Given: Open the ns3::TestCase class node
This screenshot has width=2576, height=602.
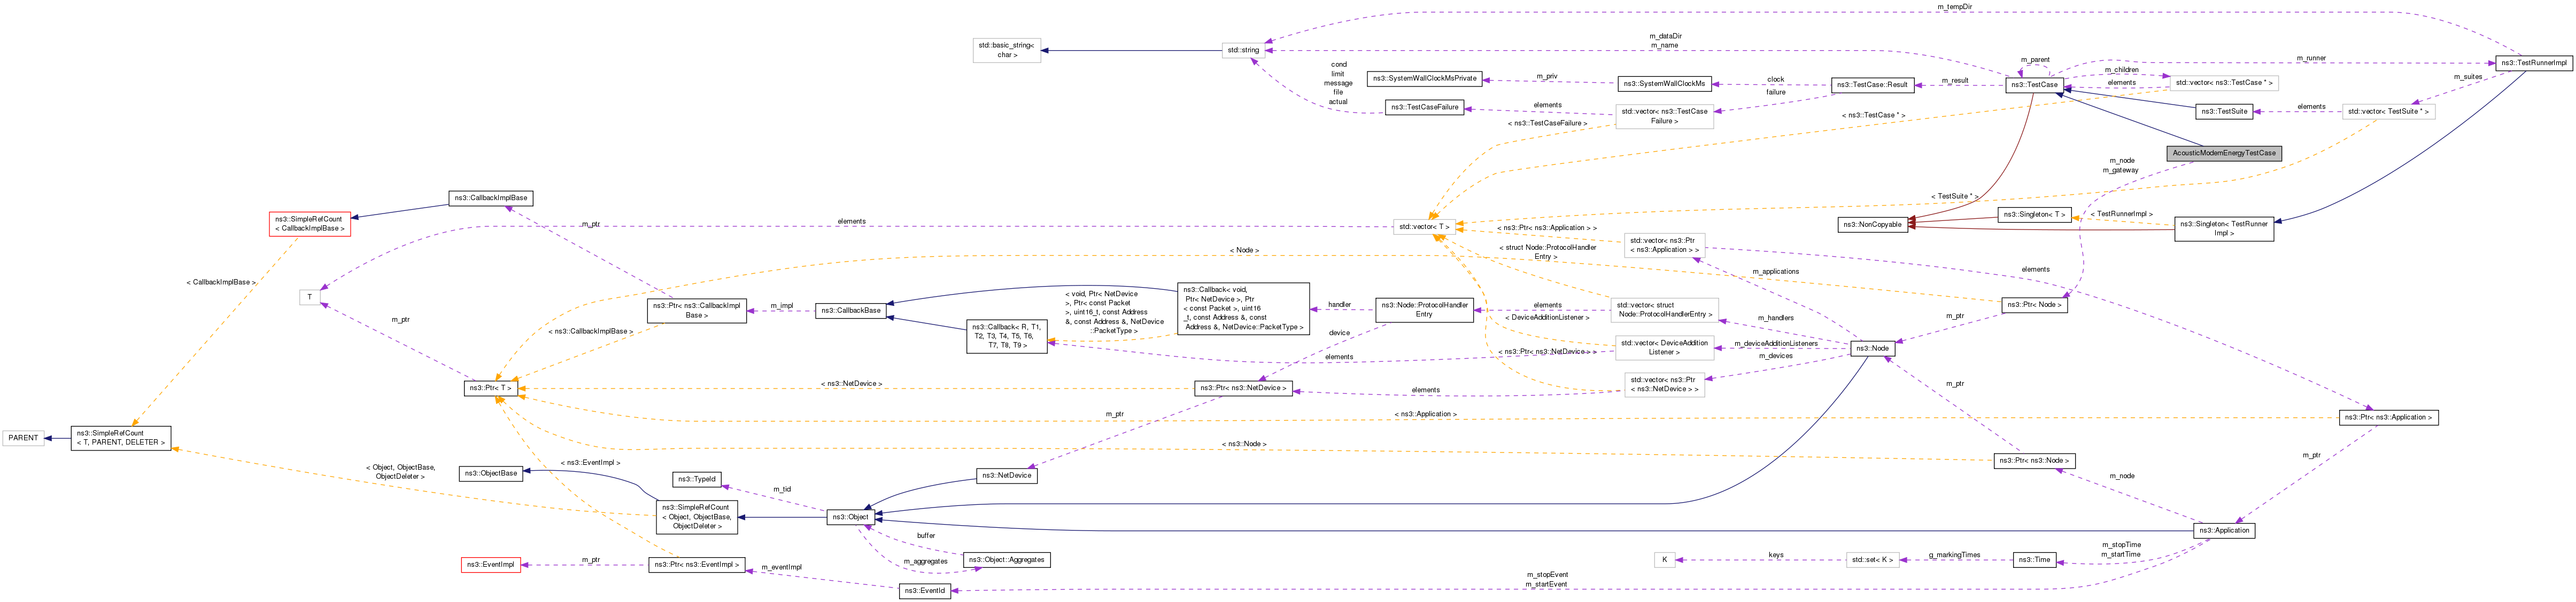Looking at the screenshot, I should tap(2034, 85).
